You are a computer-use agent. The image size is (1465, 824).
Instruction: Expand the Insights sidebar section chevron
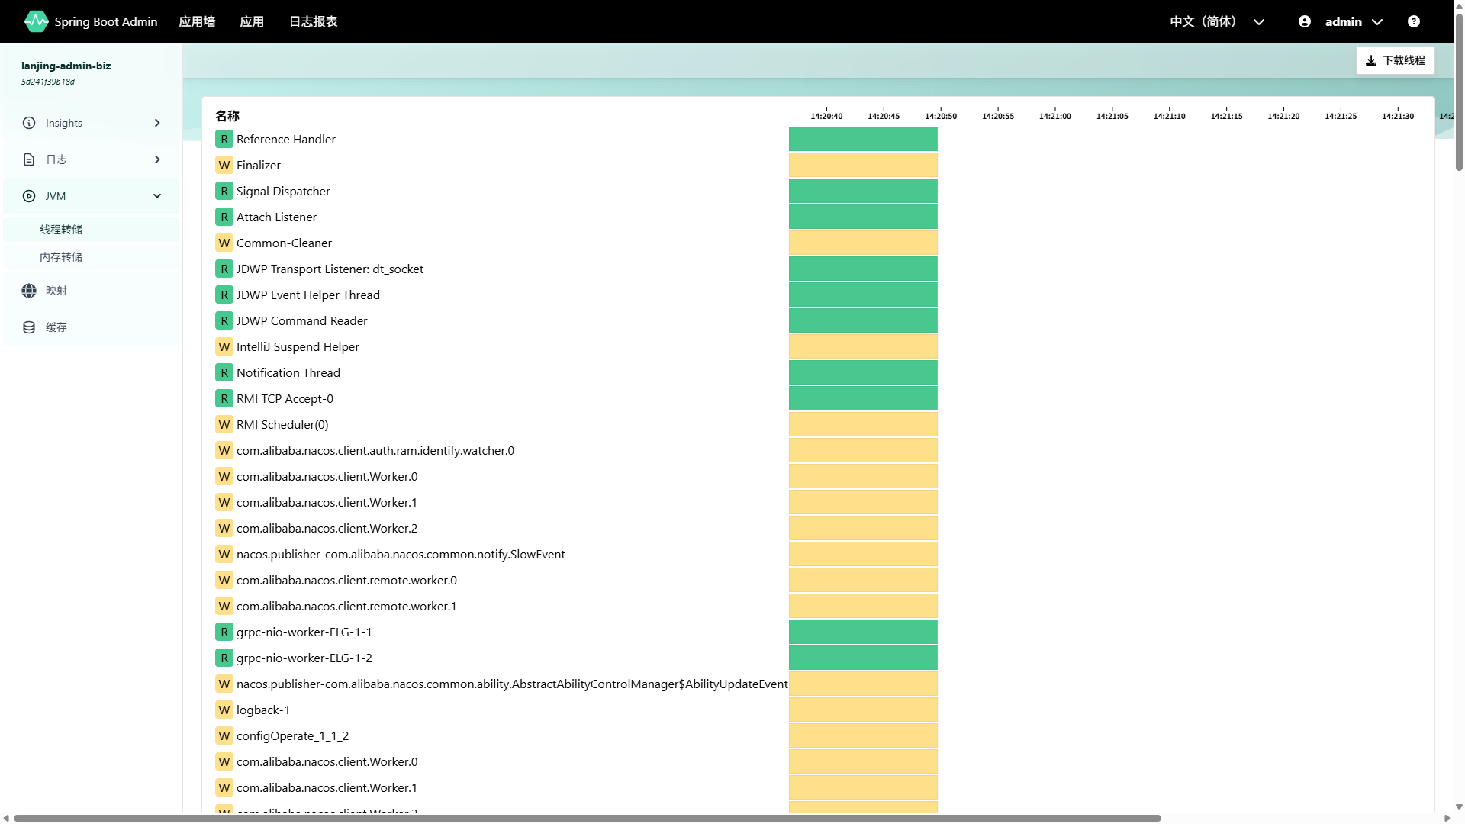157,123
